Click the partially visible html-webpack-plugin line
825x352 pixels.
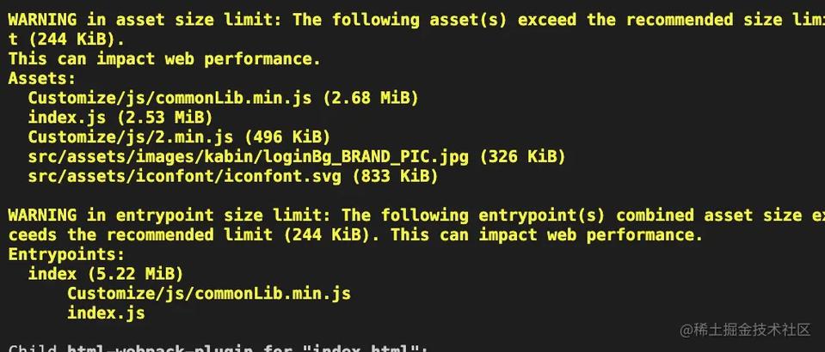pos(241,348)
